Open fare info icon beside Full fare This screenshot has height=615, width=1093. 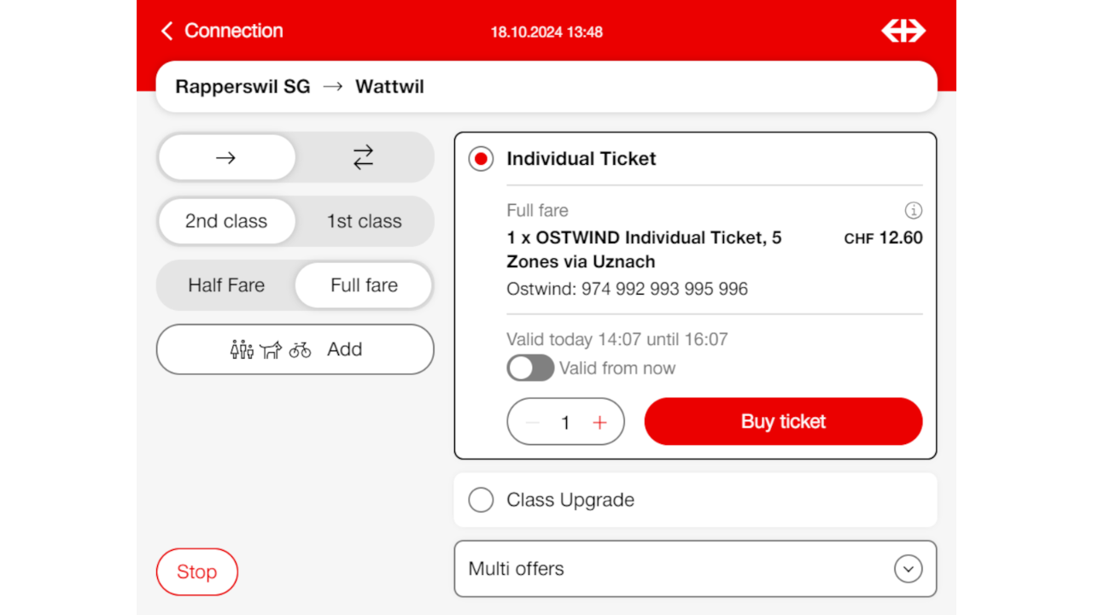click(x=913, y=211)
